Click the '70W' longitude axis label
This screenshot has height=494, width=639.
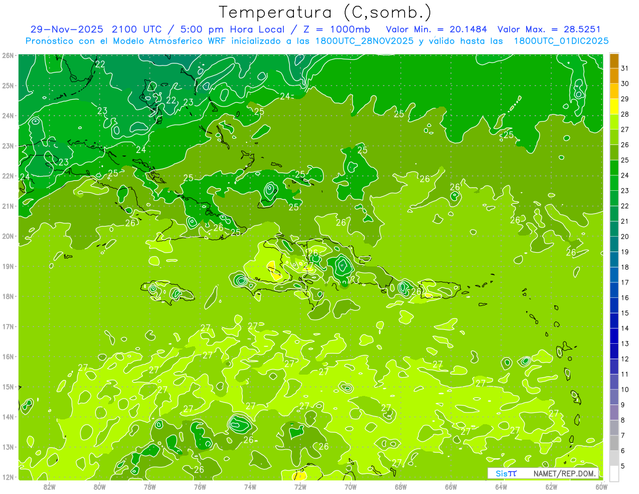(x=350, y=487)
